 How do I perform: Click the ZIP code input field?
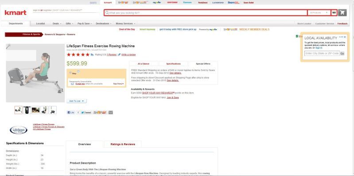[322, 53]
